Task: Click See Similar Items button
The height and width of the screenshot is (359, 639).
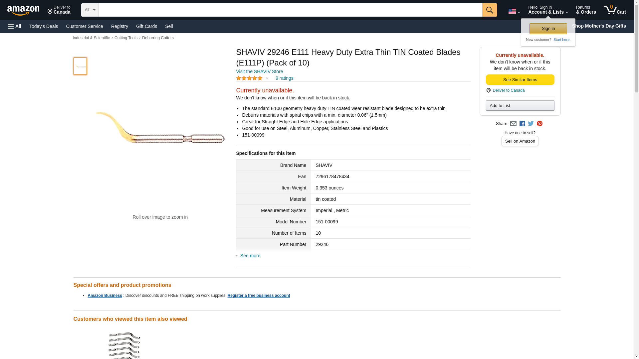Action: pyautogui.click(x=520, y=80)
